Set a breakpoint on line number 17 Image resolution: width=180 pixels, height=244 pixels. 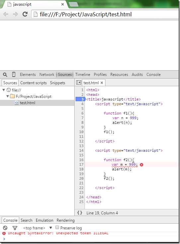81,164
